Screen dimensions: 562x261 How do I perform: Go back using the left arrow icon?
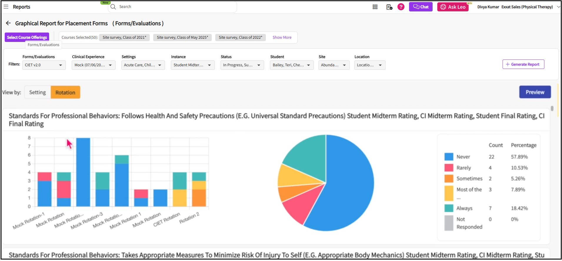(x=8, y=23)
